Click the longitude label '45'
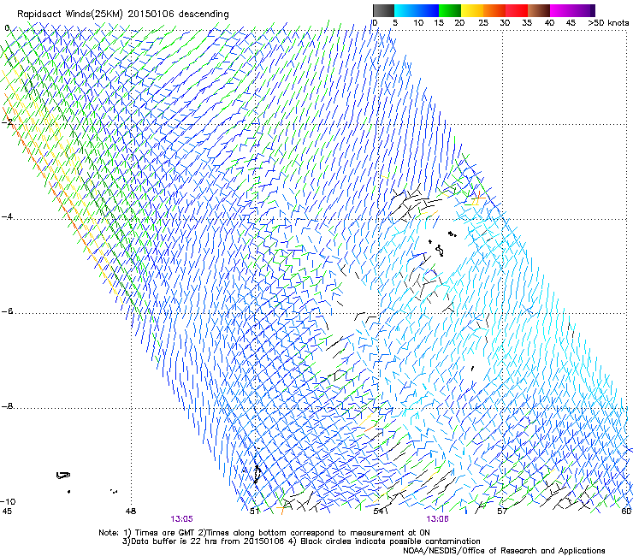This screenshot has width=633, height=556. click(7, 512)
